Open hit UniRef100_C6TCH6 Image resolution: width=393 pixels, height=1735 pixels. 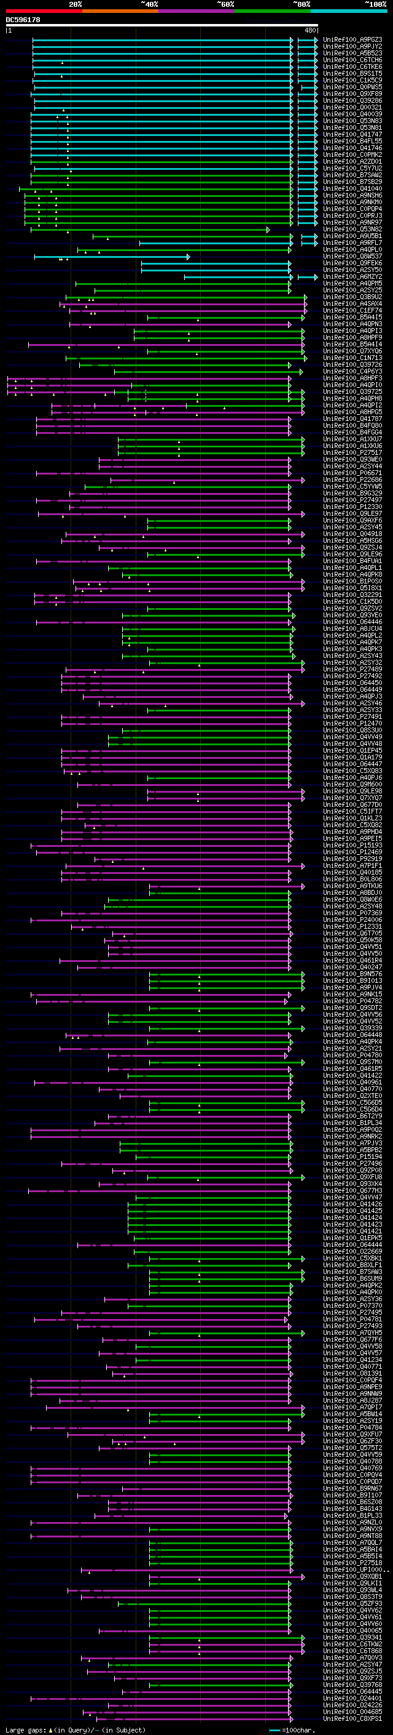352,60
